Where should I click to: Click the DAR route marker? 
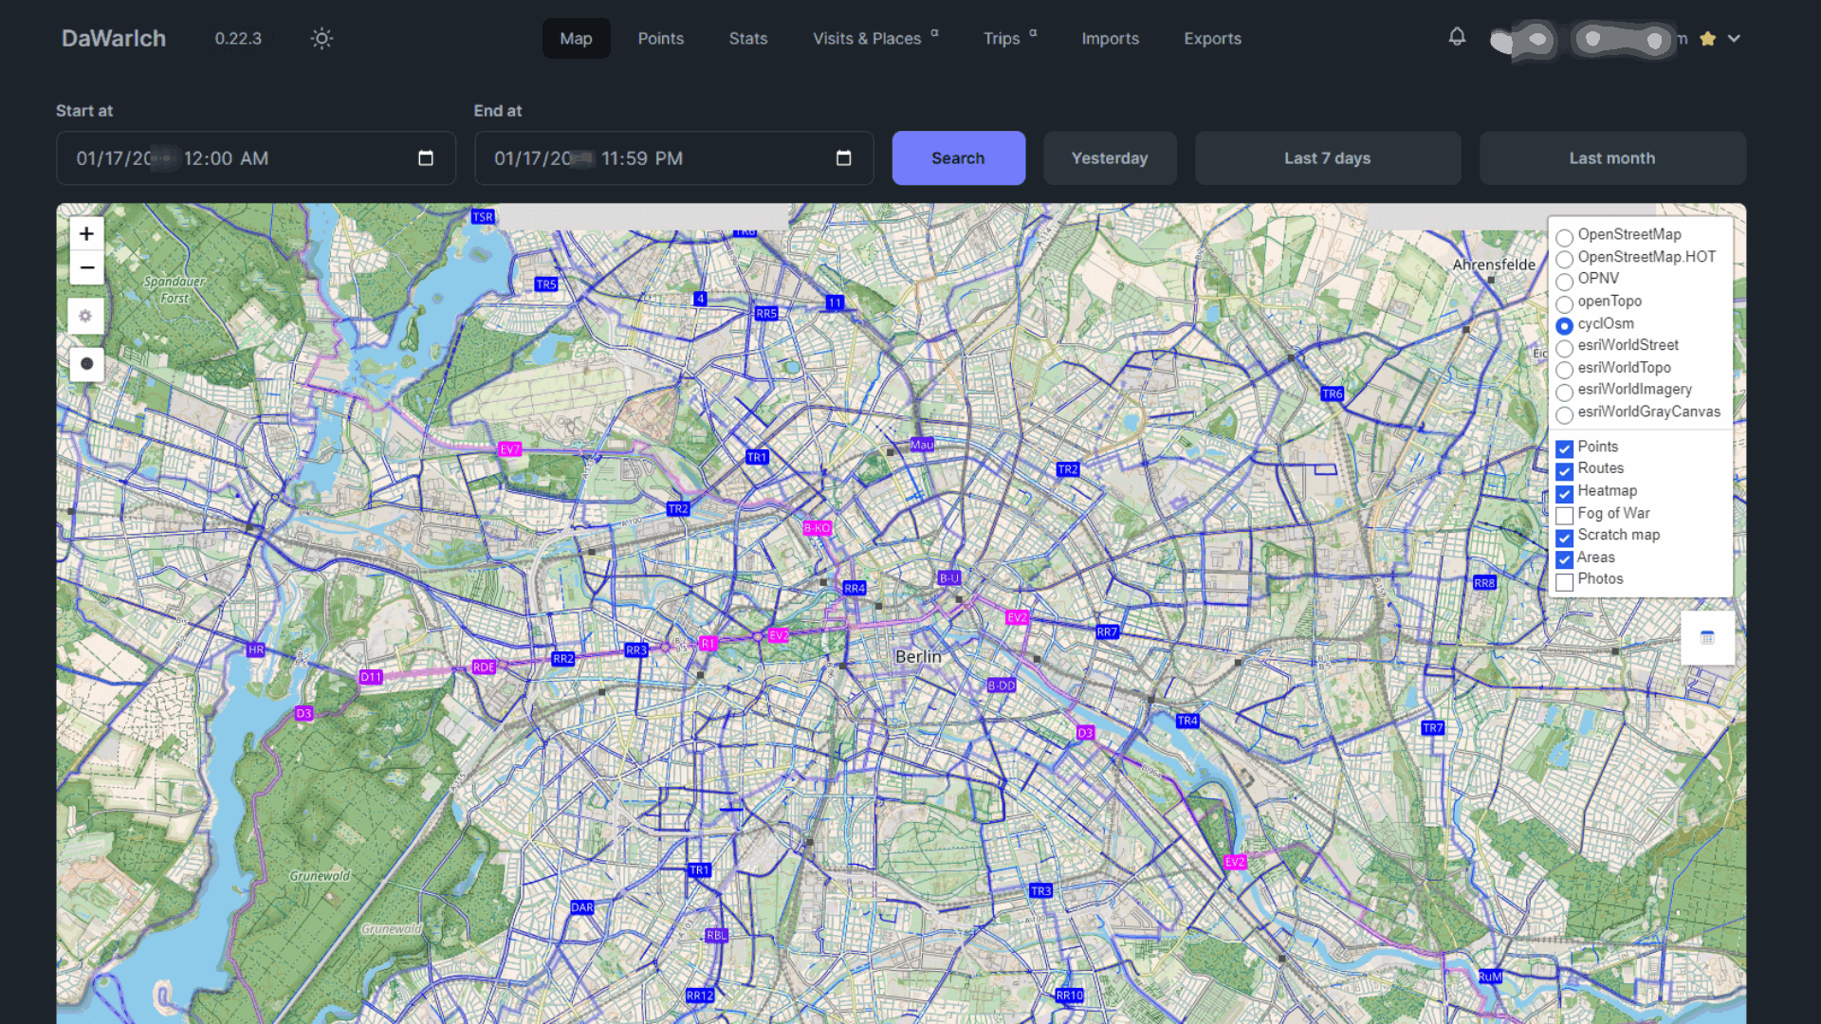click(582, 907)
